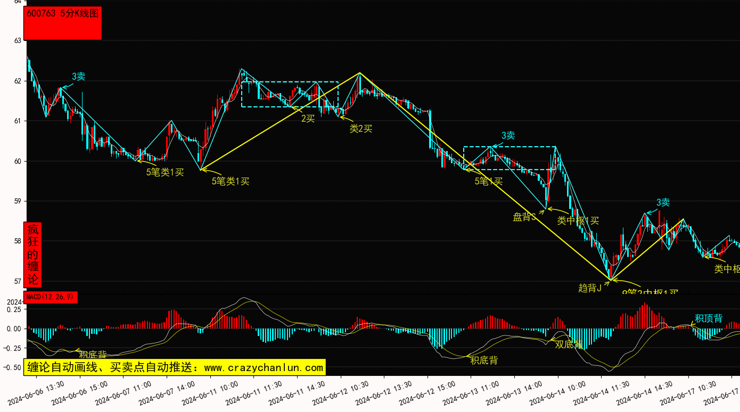Image resolution: width=740 pixels, height=412 pixels.
Task: Click the date label 2024-06-13 14:00
Action: 515,392
